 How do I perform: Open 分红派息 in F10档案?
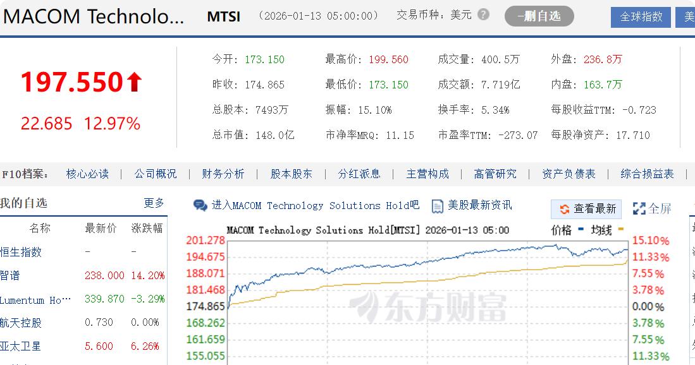(x=359, y=174)
